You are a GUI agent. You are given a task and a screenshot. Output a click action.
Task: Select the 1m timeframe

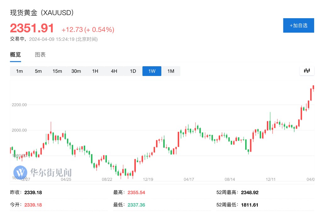tap(19, 71)
